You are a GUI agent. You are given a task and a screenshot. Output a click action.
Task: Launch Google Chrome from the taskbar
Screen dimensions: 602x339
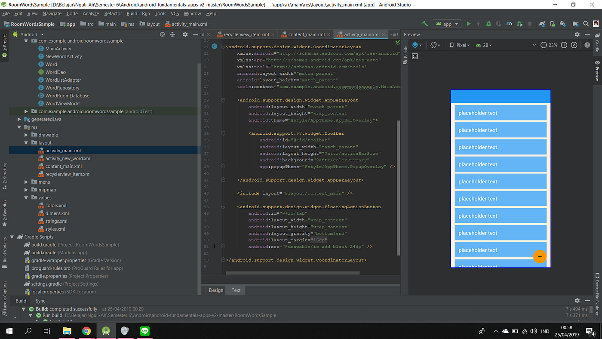coord(86,331)
